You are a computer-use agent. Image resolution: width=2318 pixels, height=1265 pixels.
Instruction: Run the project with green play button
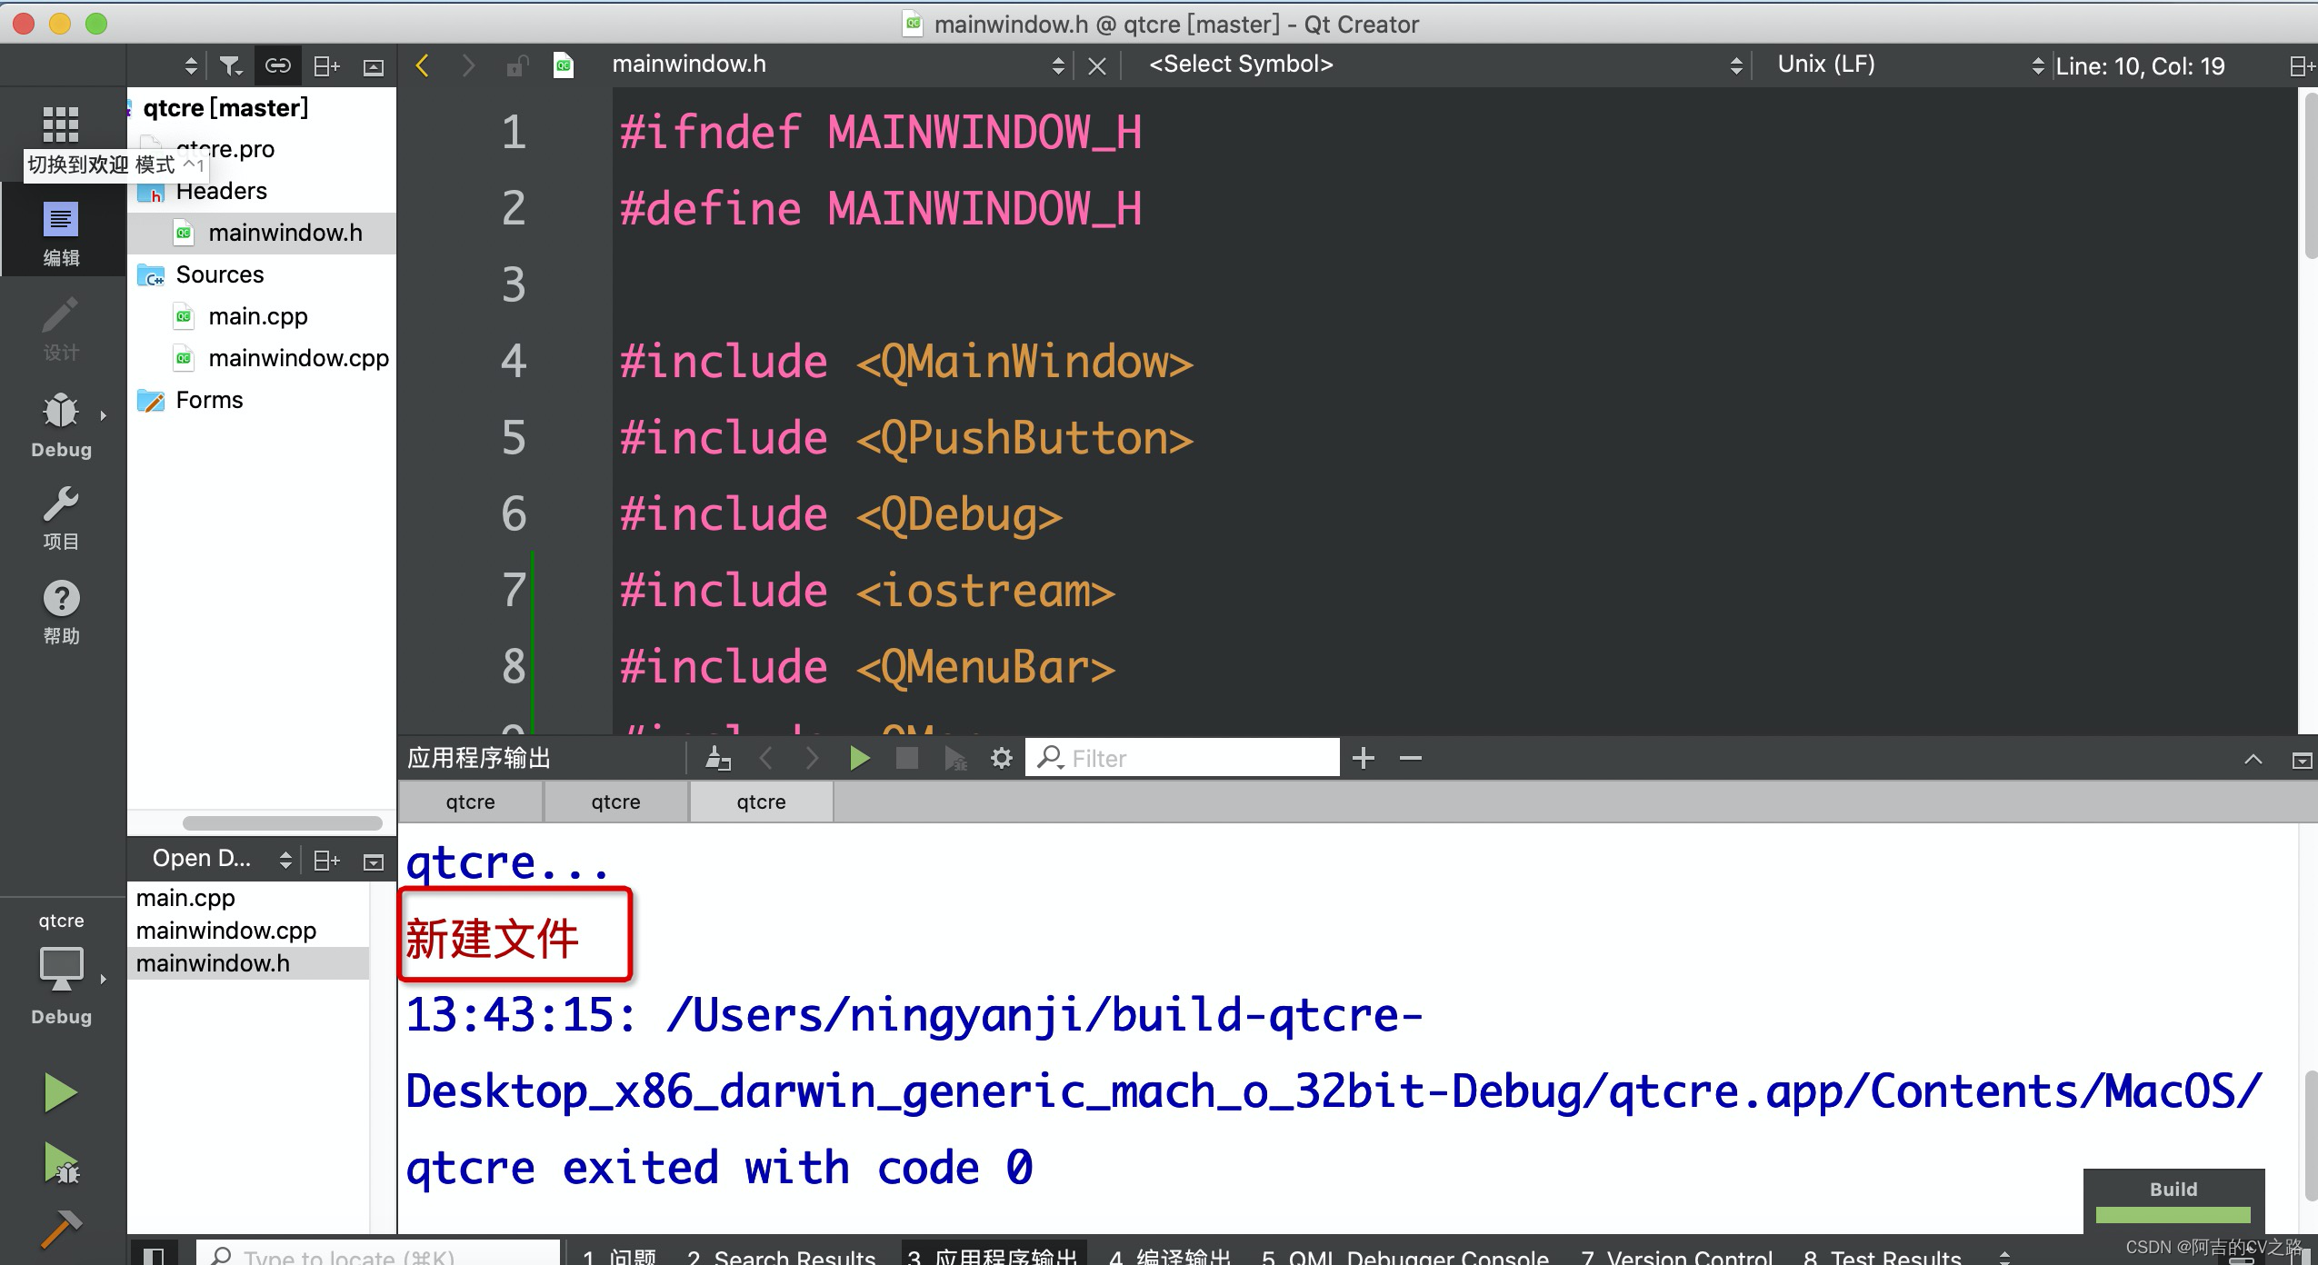60,1092
